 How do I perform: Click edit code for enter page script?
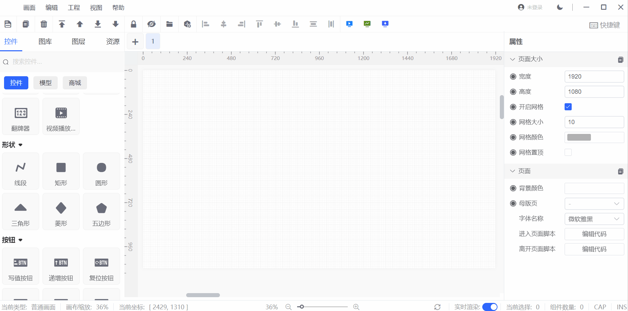pyautogui.click(x=594, y=234)
